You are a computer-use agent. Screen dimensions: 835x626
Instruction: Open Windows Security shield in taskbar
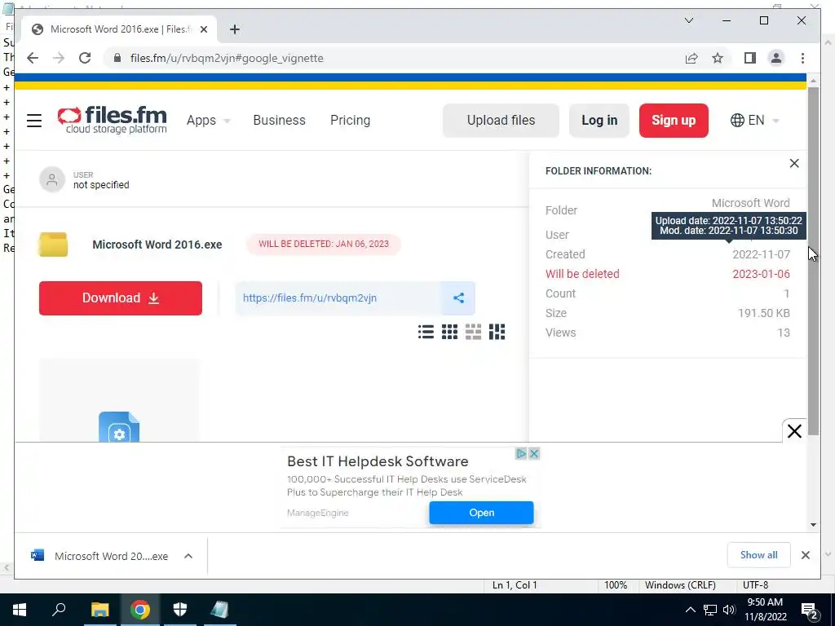pyautogui.click(x=180, y=610)
